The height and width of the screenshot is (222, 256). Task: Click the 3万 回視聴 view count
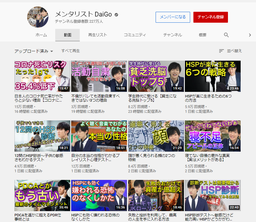click(80, 107)
